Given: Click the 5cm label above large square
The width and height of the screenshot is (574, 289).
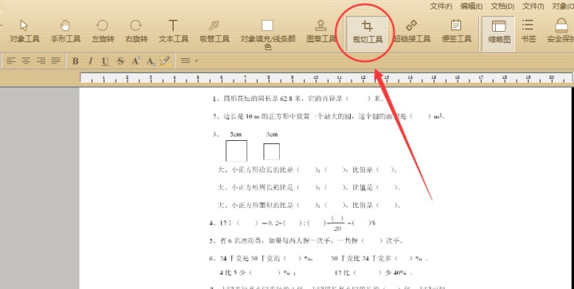Looking at the screenshot, I should [236, 135].
